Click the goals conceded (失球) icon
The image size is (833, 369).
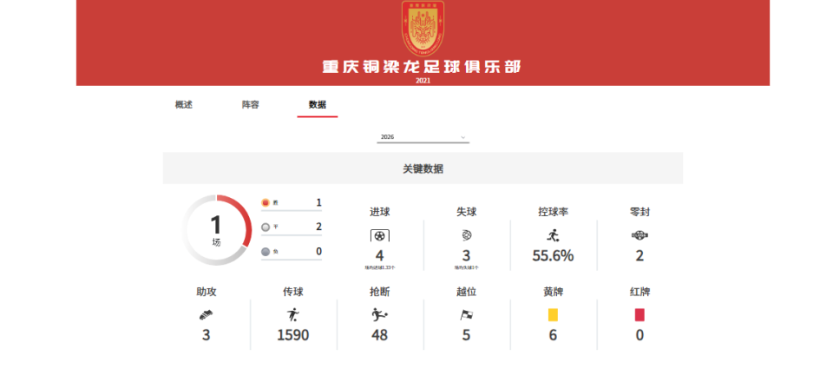466,235
